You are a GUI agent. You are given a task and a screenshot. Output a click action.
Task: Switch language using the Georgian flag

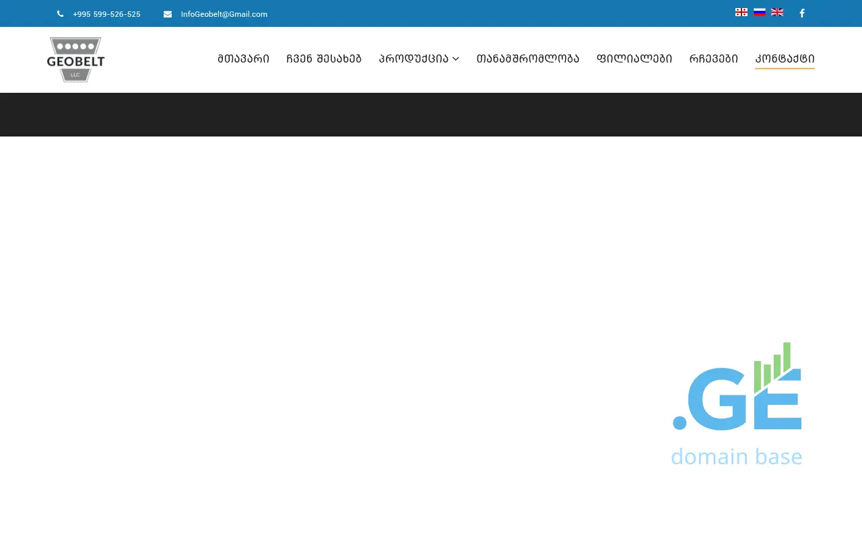click(741, 12)
